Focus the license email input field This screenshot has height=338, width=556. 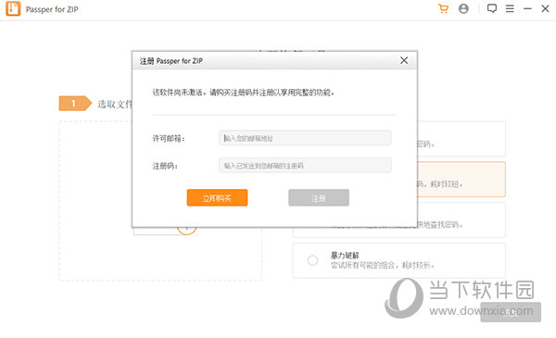[x=305, y=138]
